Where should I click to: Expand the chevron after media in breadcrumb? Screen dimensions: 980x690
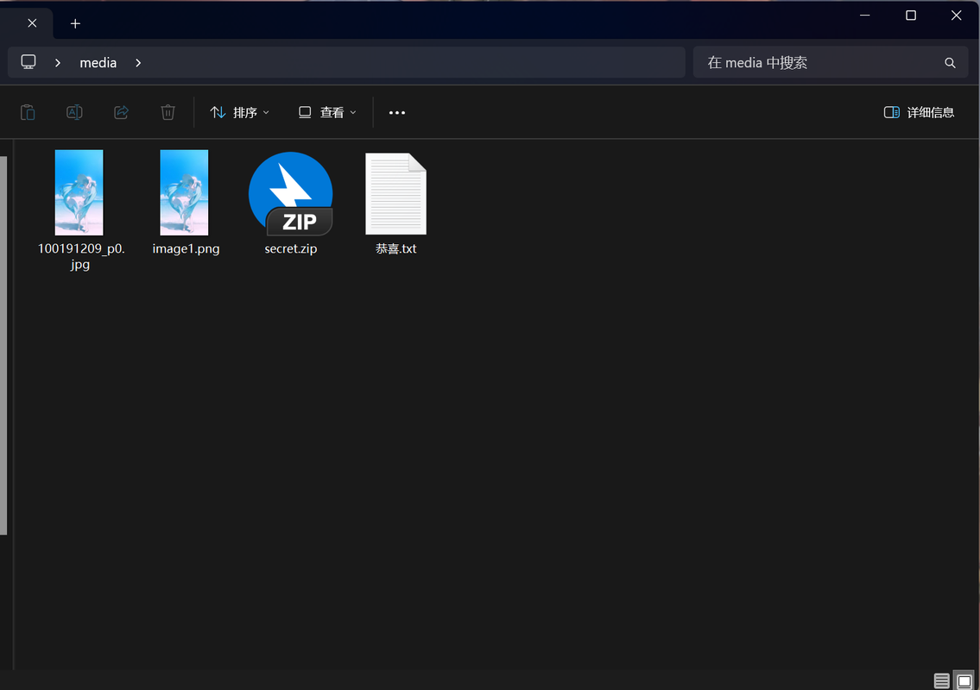[138, 62]
